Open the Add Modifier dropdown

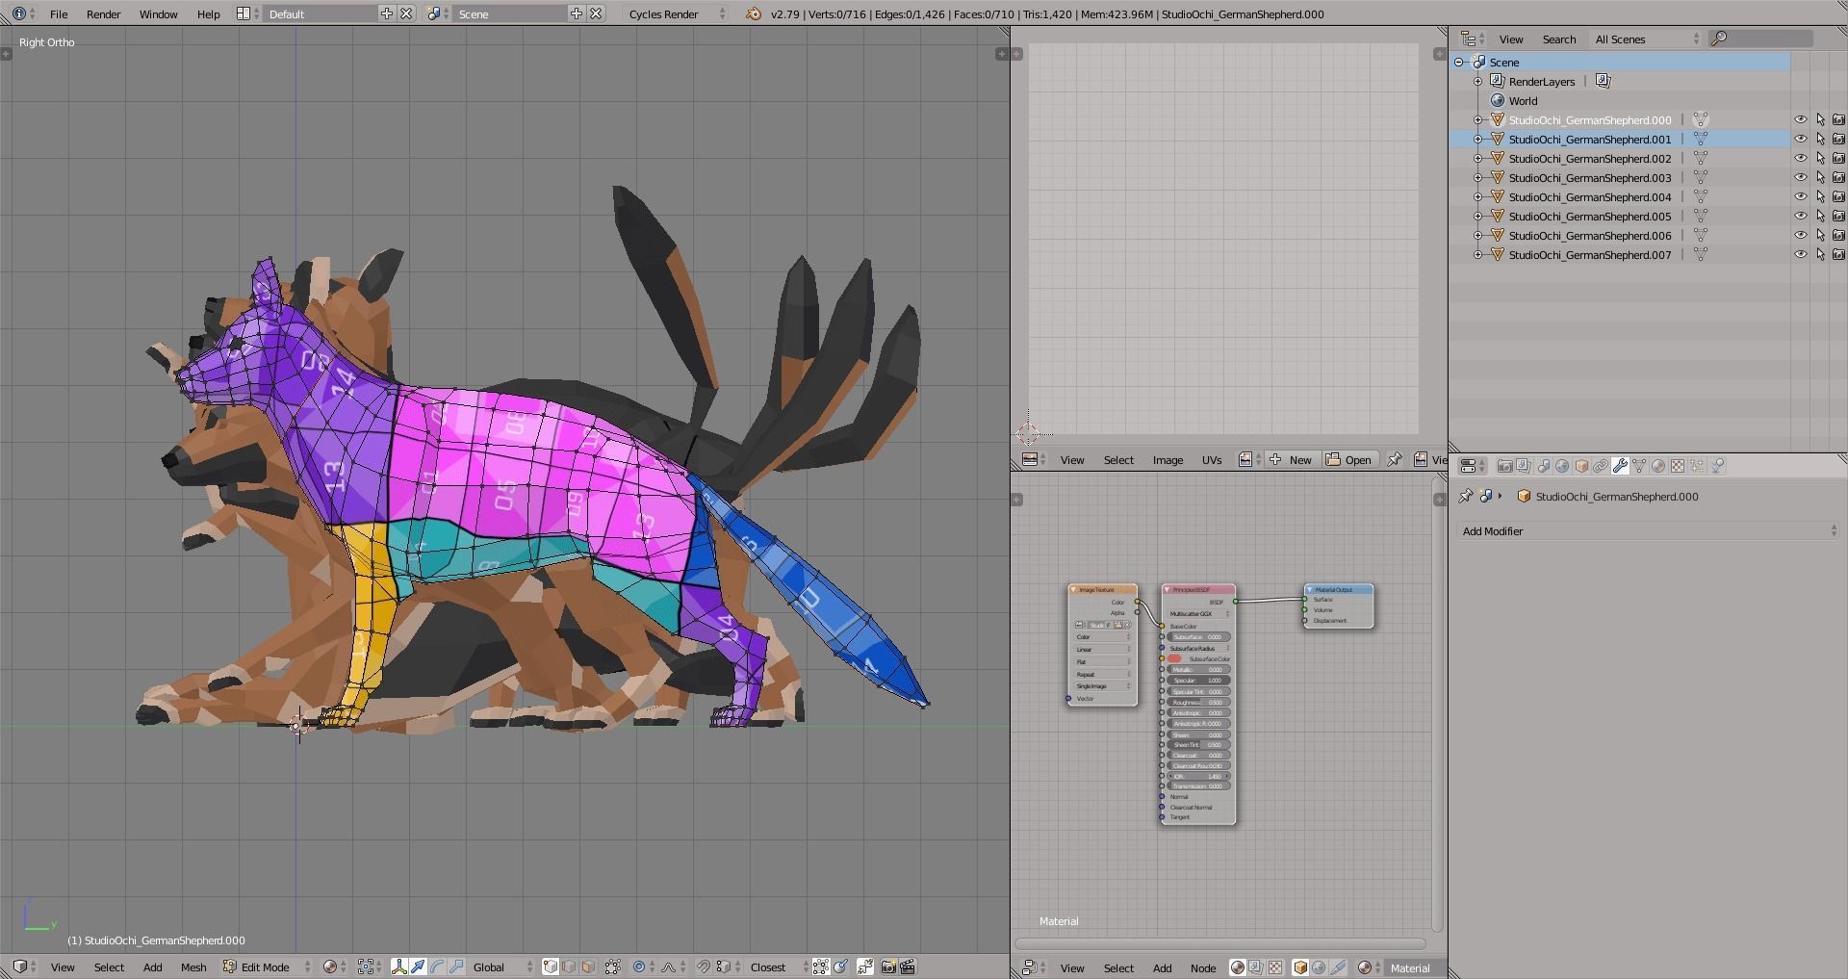coord(1649,531)
